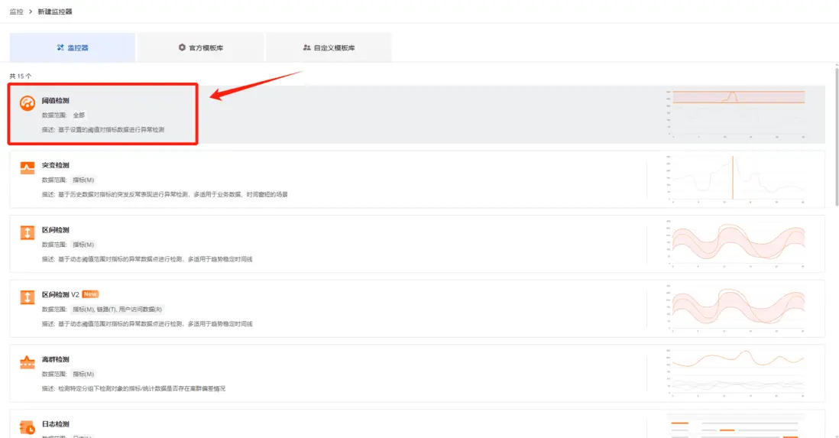
Task: Click the 离群检测 description text
Action: (134, 388)
